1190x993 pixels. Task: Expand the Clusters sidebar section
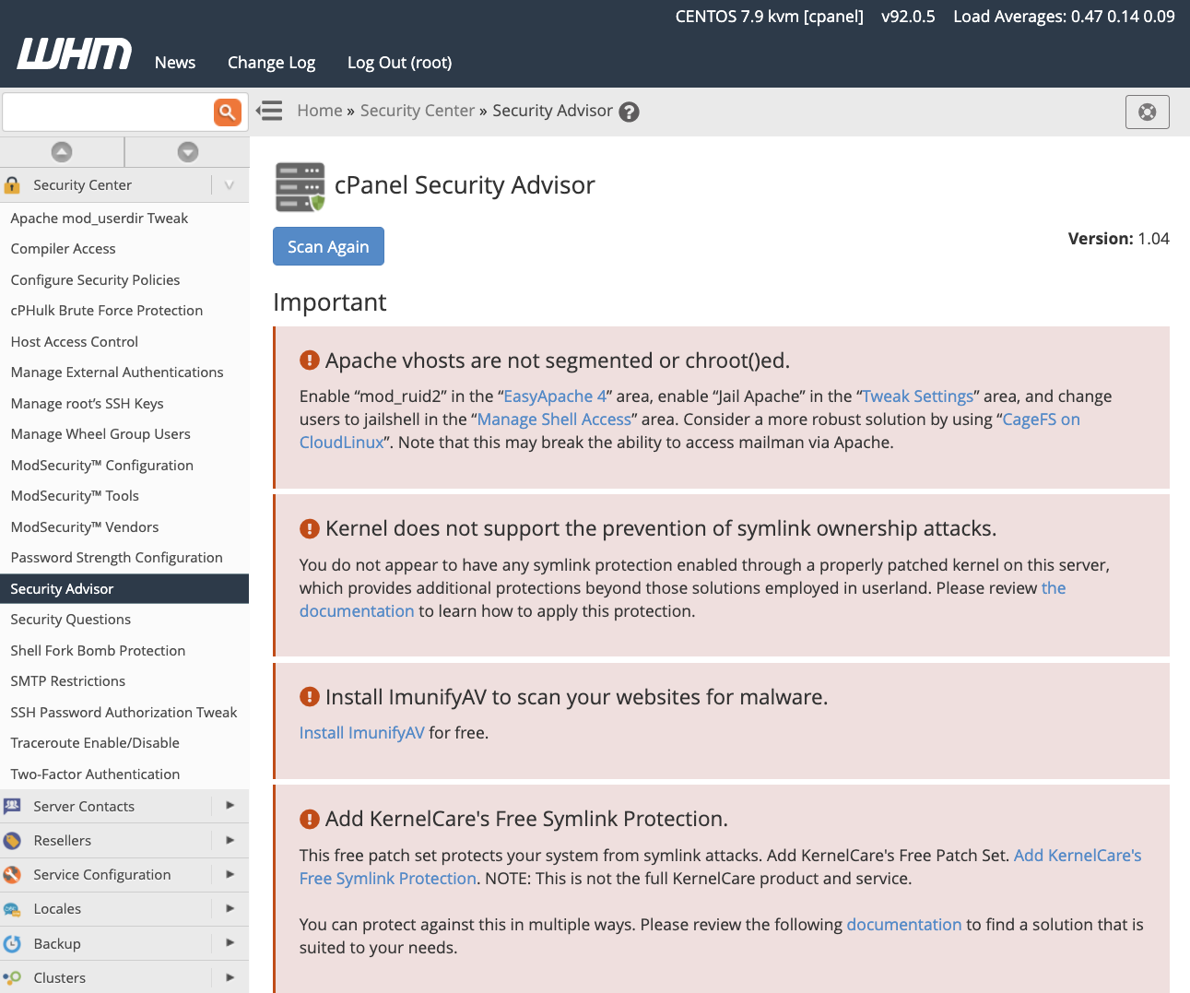(x=230, y=977)
